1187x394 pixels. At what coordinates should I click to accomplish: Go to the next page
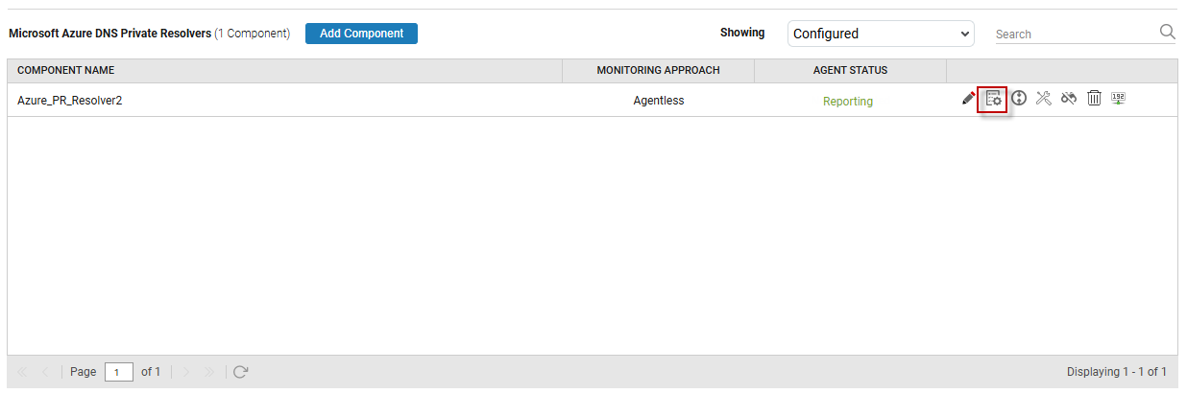click(187, 372)
